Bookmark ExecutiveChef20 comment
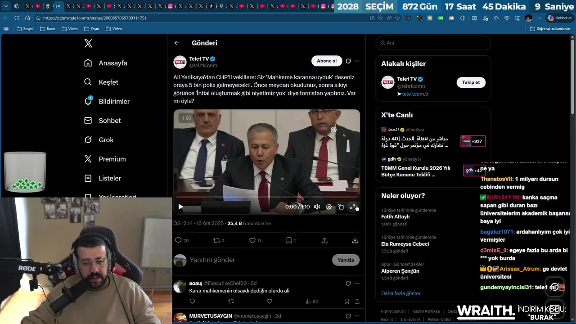This screenshot has width=576, height=324. tap(346, 301)
